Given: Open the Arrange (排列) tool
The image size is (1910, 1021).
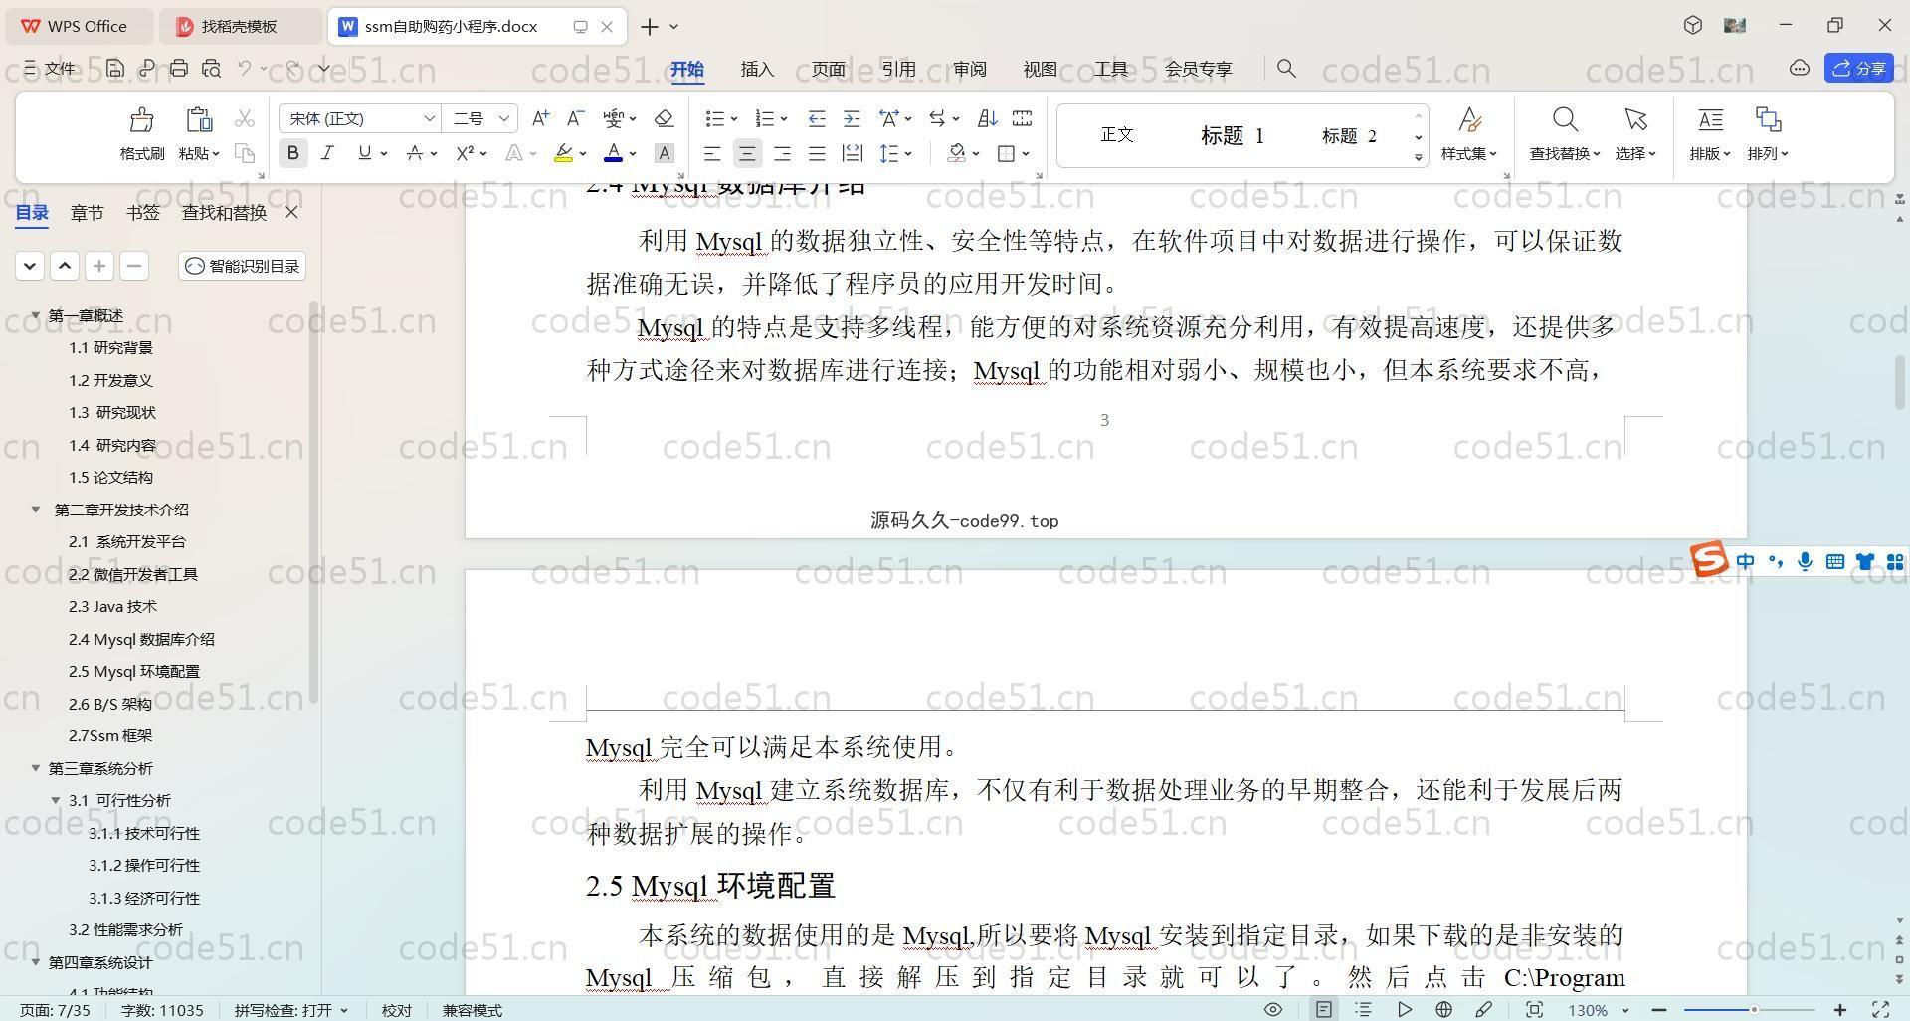Looking at the screenshot, I should pyautogui.click(x=1768, y=120).
